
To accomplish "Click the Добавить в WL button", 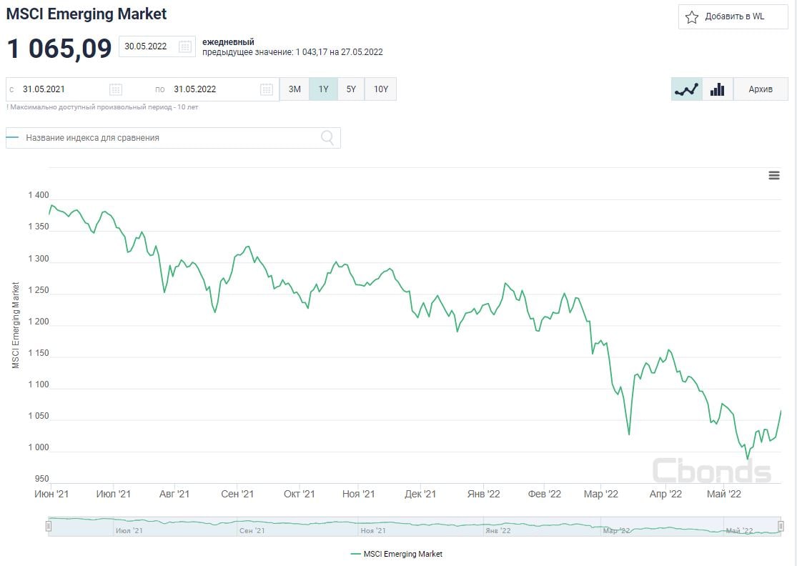I will click(x=733, y=17).
